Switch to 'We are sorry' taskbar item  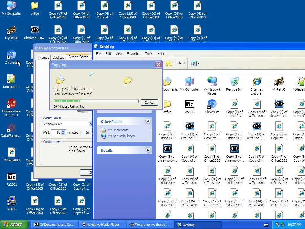coord(150,225)
